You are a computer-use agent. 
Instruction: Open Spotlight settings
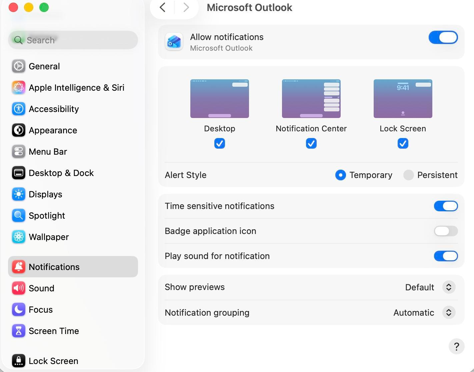(73, 216)
